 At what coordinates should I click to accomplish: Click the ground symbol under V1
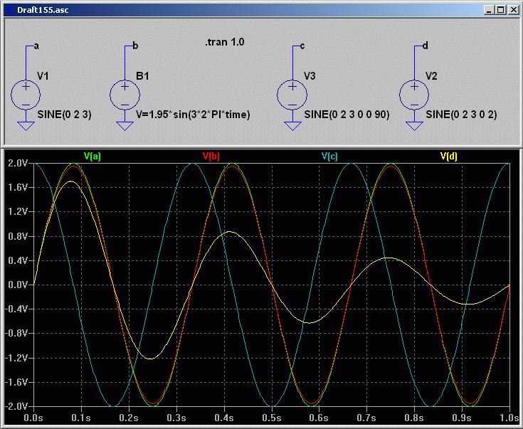coord(26,126)
